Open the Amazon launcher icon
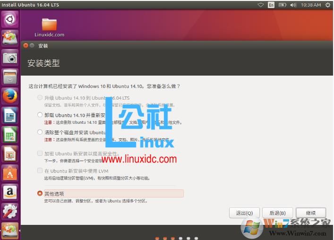The height and width of the screenshot is (240, 334). [x=10, y=192]
